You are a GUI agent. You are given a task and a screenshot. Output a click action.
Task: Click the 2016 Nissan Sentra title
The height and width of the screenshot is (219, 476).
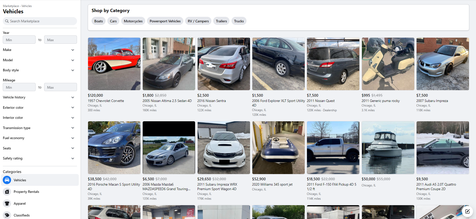(211, 101)
